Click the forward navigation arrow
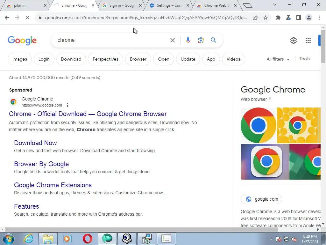The width and height of the screenshot is (326, 245). 17,18
